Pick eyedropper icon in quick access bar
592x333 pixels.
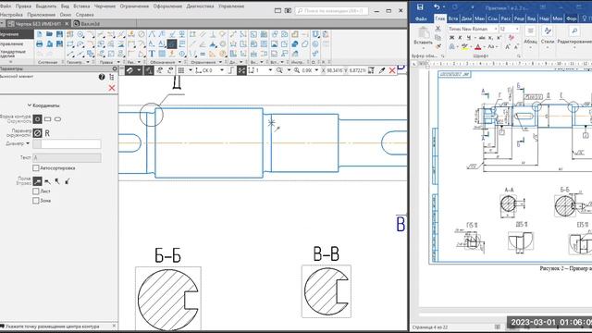pyautogui.click(x=382, y=70)
